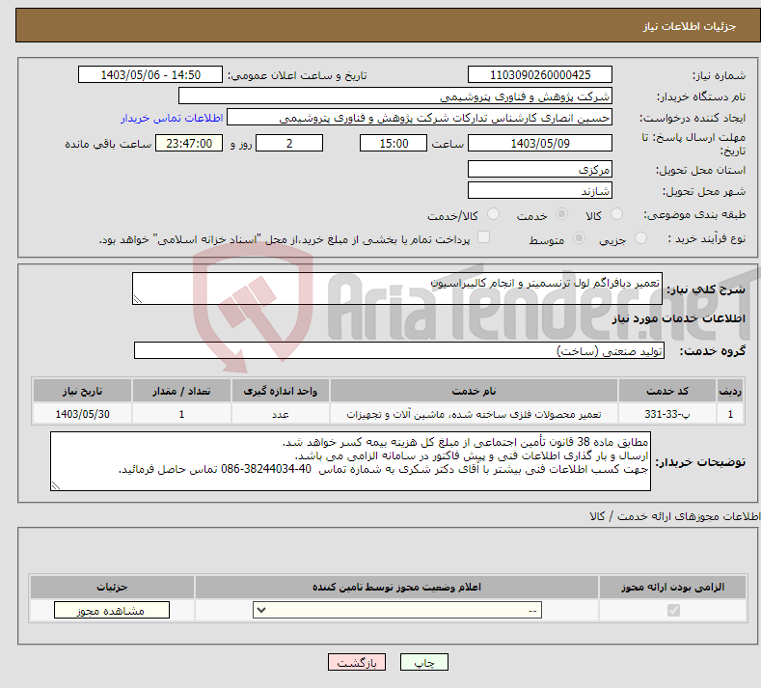Click the remaining days field showing 2

coord(289,143)
